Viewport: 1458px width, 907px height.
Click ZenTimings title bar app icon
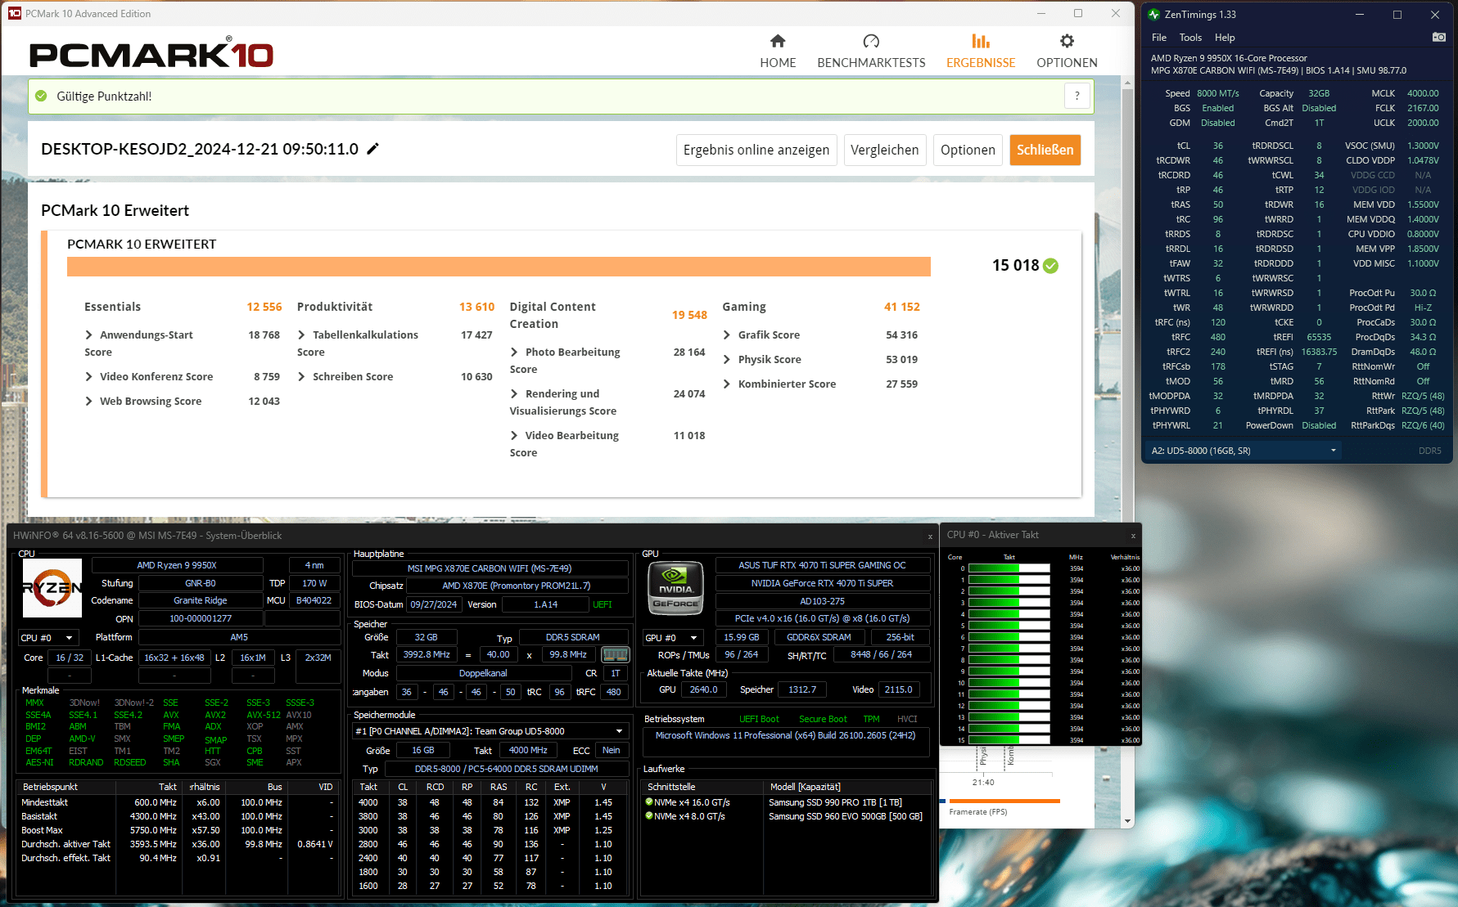[x=1154, y=14]
